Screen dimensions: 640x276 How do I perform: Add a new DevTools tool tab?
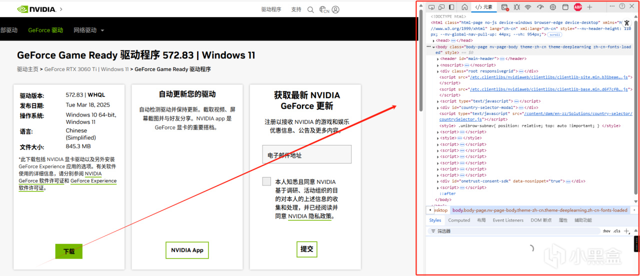(x=589, y=7)
